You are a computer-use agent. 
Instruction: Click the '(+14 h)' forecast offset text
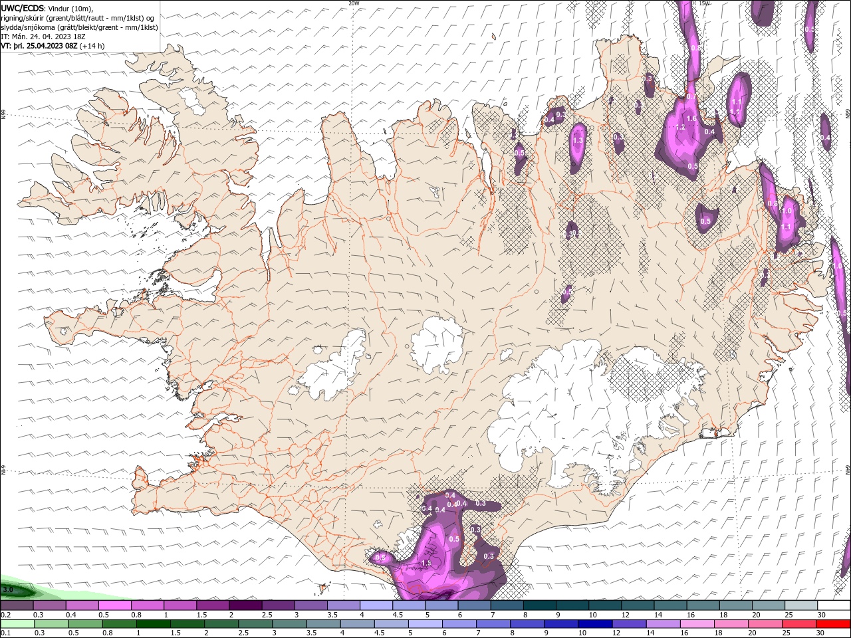(x=92, y=46)
